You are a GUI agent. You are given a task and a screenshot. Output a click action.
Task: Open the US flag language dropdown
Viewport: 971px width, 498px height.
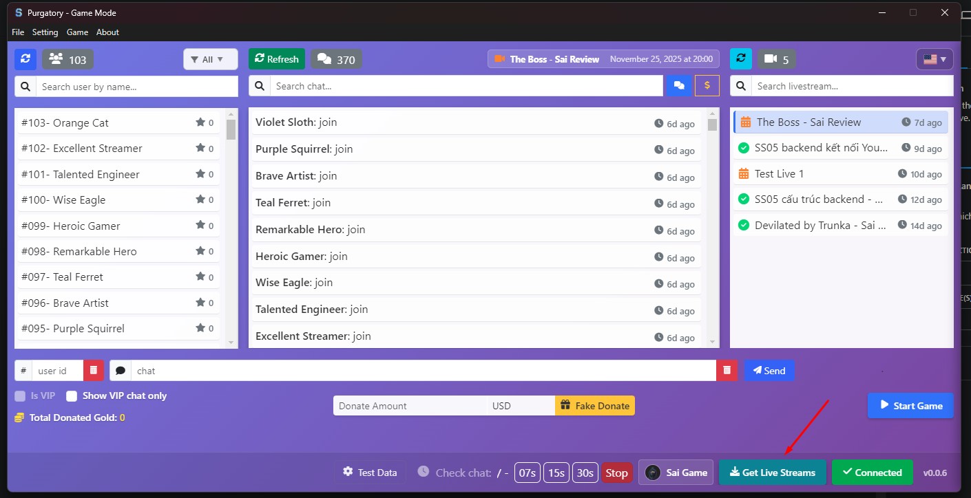coord(935,59)
